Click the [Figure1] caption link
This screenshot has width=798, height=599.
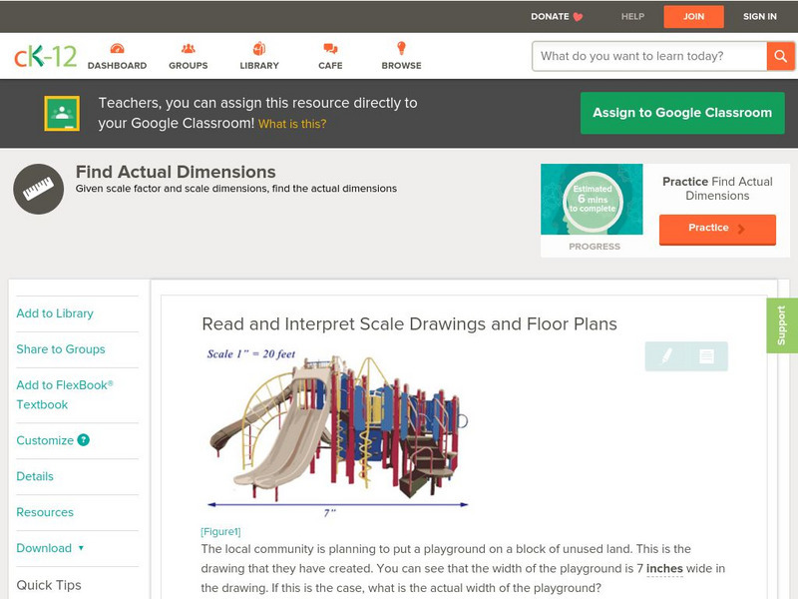220,532
